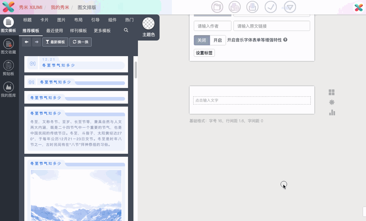Image resolution: width=366 pixels, height=221 pixels.
Task: Open the 引导 template category
Action: 95,20
